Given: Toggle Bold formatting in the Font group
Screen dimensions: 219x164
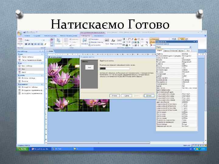Looking at the screenshot, I should click(x=26, y=44).
